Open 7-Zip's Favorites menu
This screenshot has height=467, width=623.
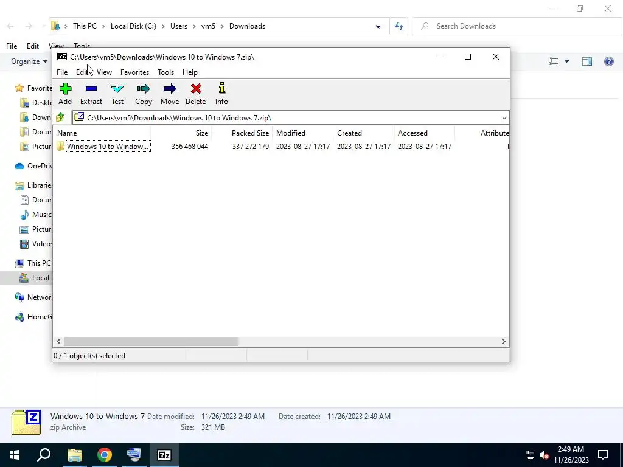(134, 72)
